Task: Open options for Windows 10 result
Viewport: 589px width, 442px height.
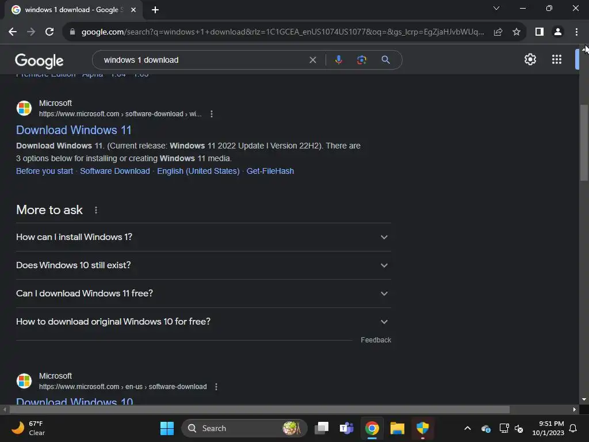Action: [216, 387]
